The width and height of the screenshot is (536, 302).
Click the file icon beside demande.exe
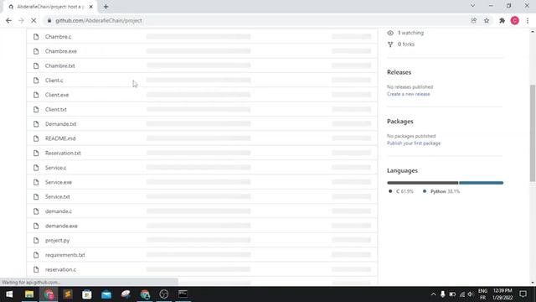coord(36,226)
